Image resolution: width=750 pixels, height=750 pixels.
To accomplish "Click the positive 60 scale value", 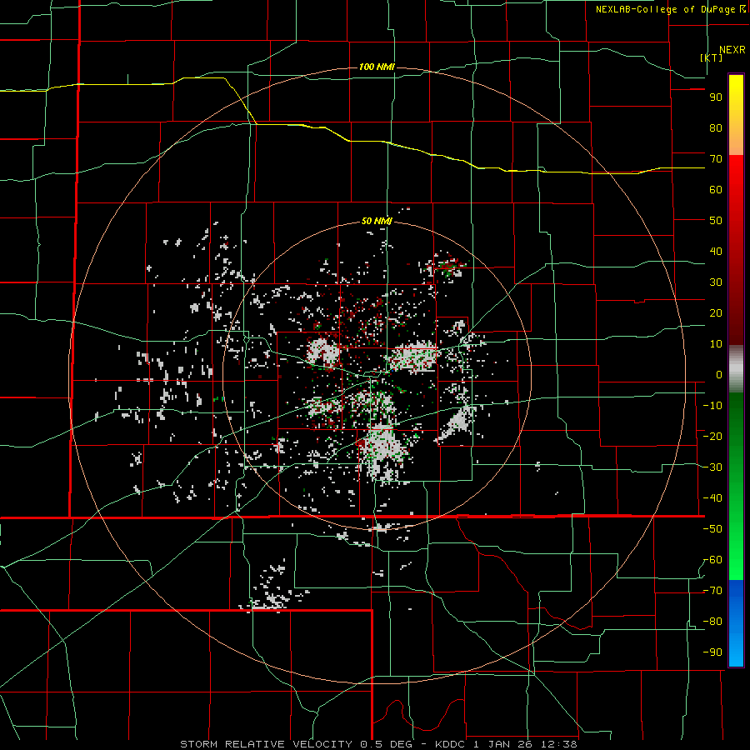I will 716,189.
